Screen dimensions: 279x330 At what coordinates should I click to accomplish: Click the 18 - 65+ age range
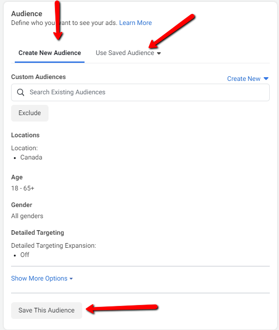click(23, 189)
